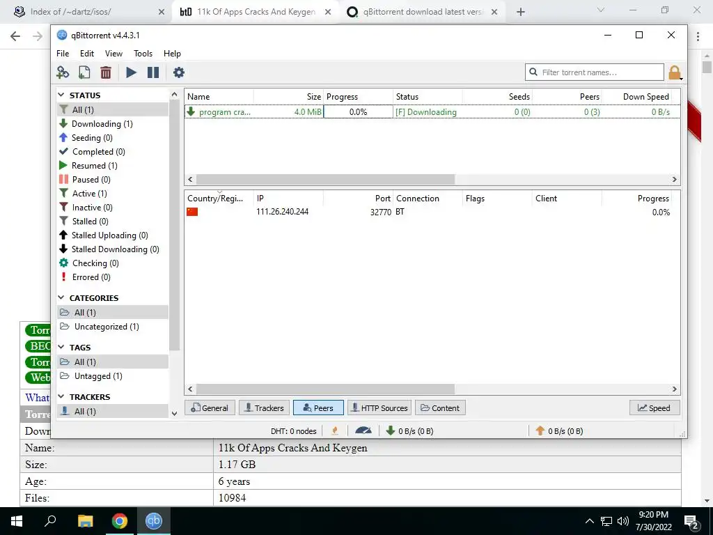The width and height of the screenshot is (713, 535).
Task: Select Downloading (1) status filter
Action: [113, 124]
